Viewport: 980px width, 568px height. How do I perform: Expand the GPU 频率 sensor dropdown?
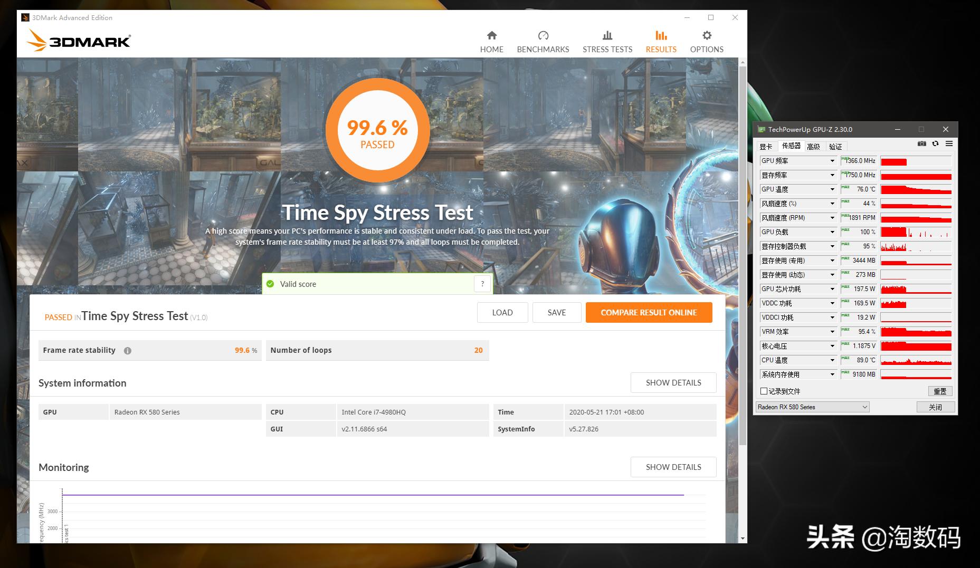(x=832, y=161)
